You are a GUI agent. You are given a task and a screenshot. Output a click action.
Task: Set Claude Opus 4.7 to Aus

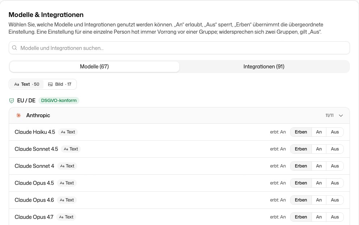(335, 217)
